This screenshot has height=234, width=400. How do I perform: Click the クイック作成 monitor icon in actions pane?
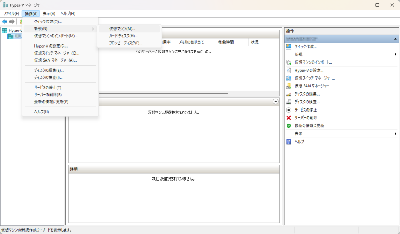pyautogui.click(x=289, y=47)
